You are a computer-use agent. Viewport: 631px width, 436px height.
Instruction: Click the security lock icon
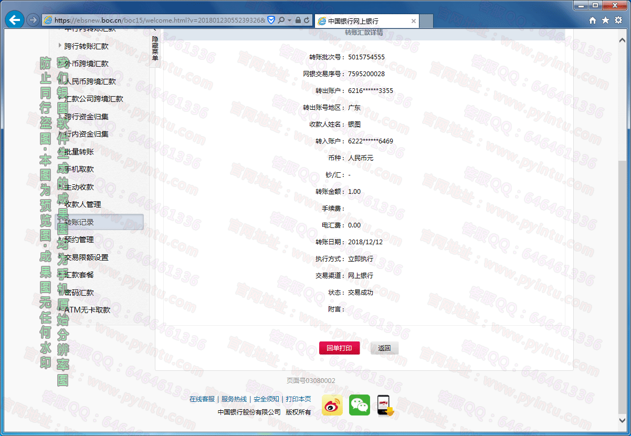[298, 20]
